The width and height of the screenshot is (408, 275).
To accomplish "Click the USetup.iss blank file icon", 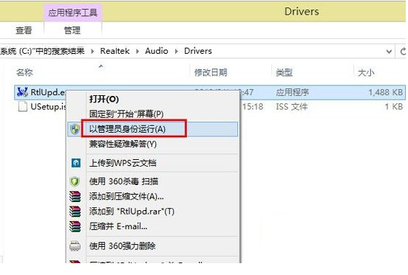I will tap(23, 107).
